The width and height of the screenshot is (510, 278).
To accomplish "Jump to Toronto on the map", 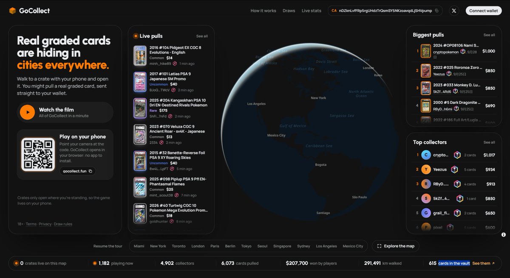I will pyautogui.click(x=178, y=246).
